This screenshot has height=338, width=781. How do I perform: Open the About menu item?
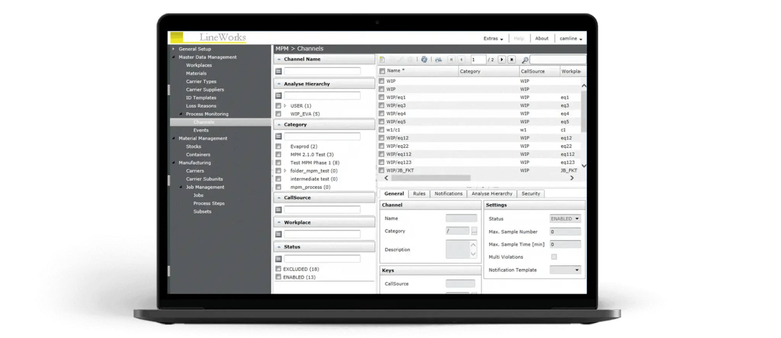coord(542,38)
